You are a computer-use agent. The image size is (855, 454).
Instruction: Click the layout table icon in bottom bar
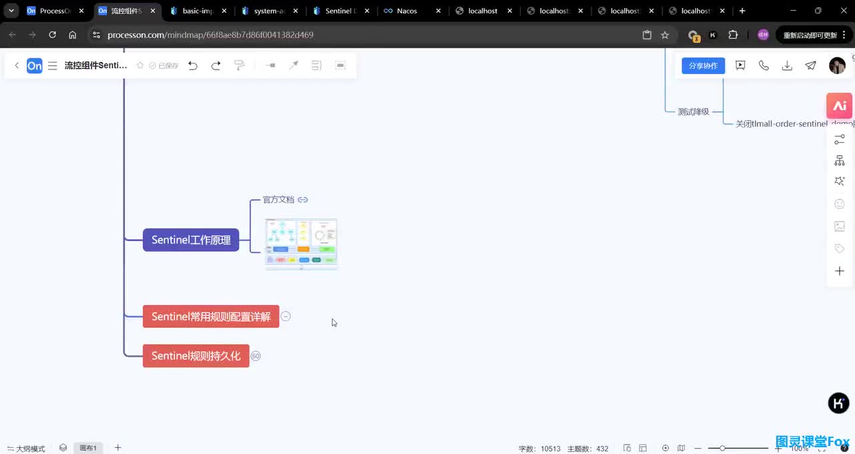coord(643,448)
